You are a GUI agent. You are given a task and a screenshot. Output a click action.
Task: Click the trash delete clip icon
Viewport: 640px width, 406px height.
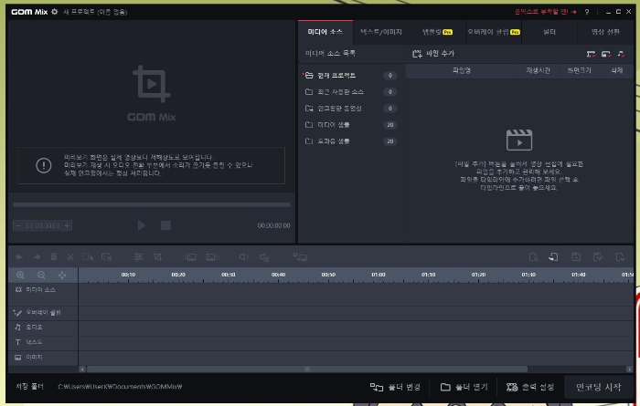53,257
